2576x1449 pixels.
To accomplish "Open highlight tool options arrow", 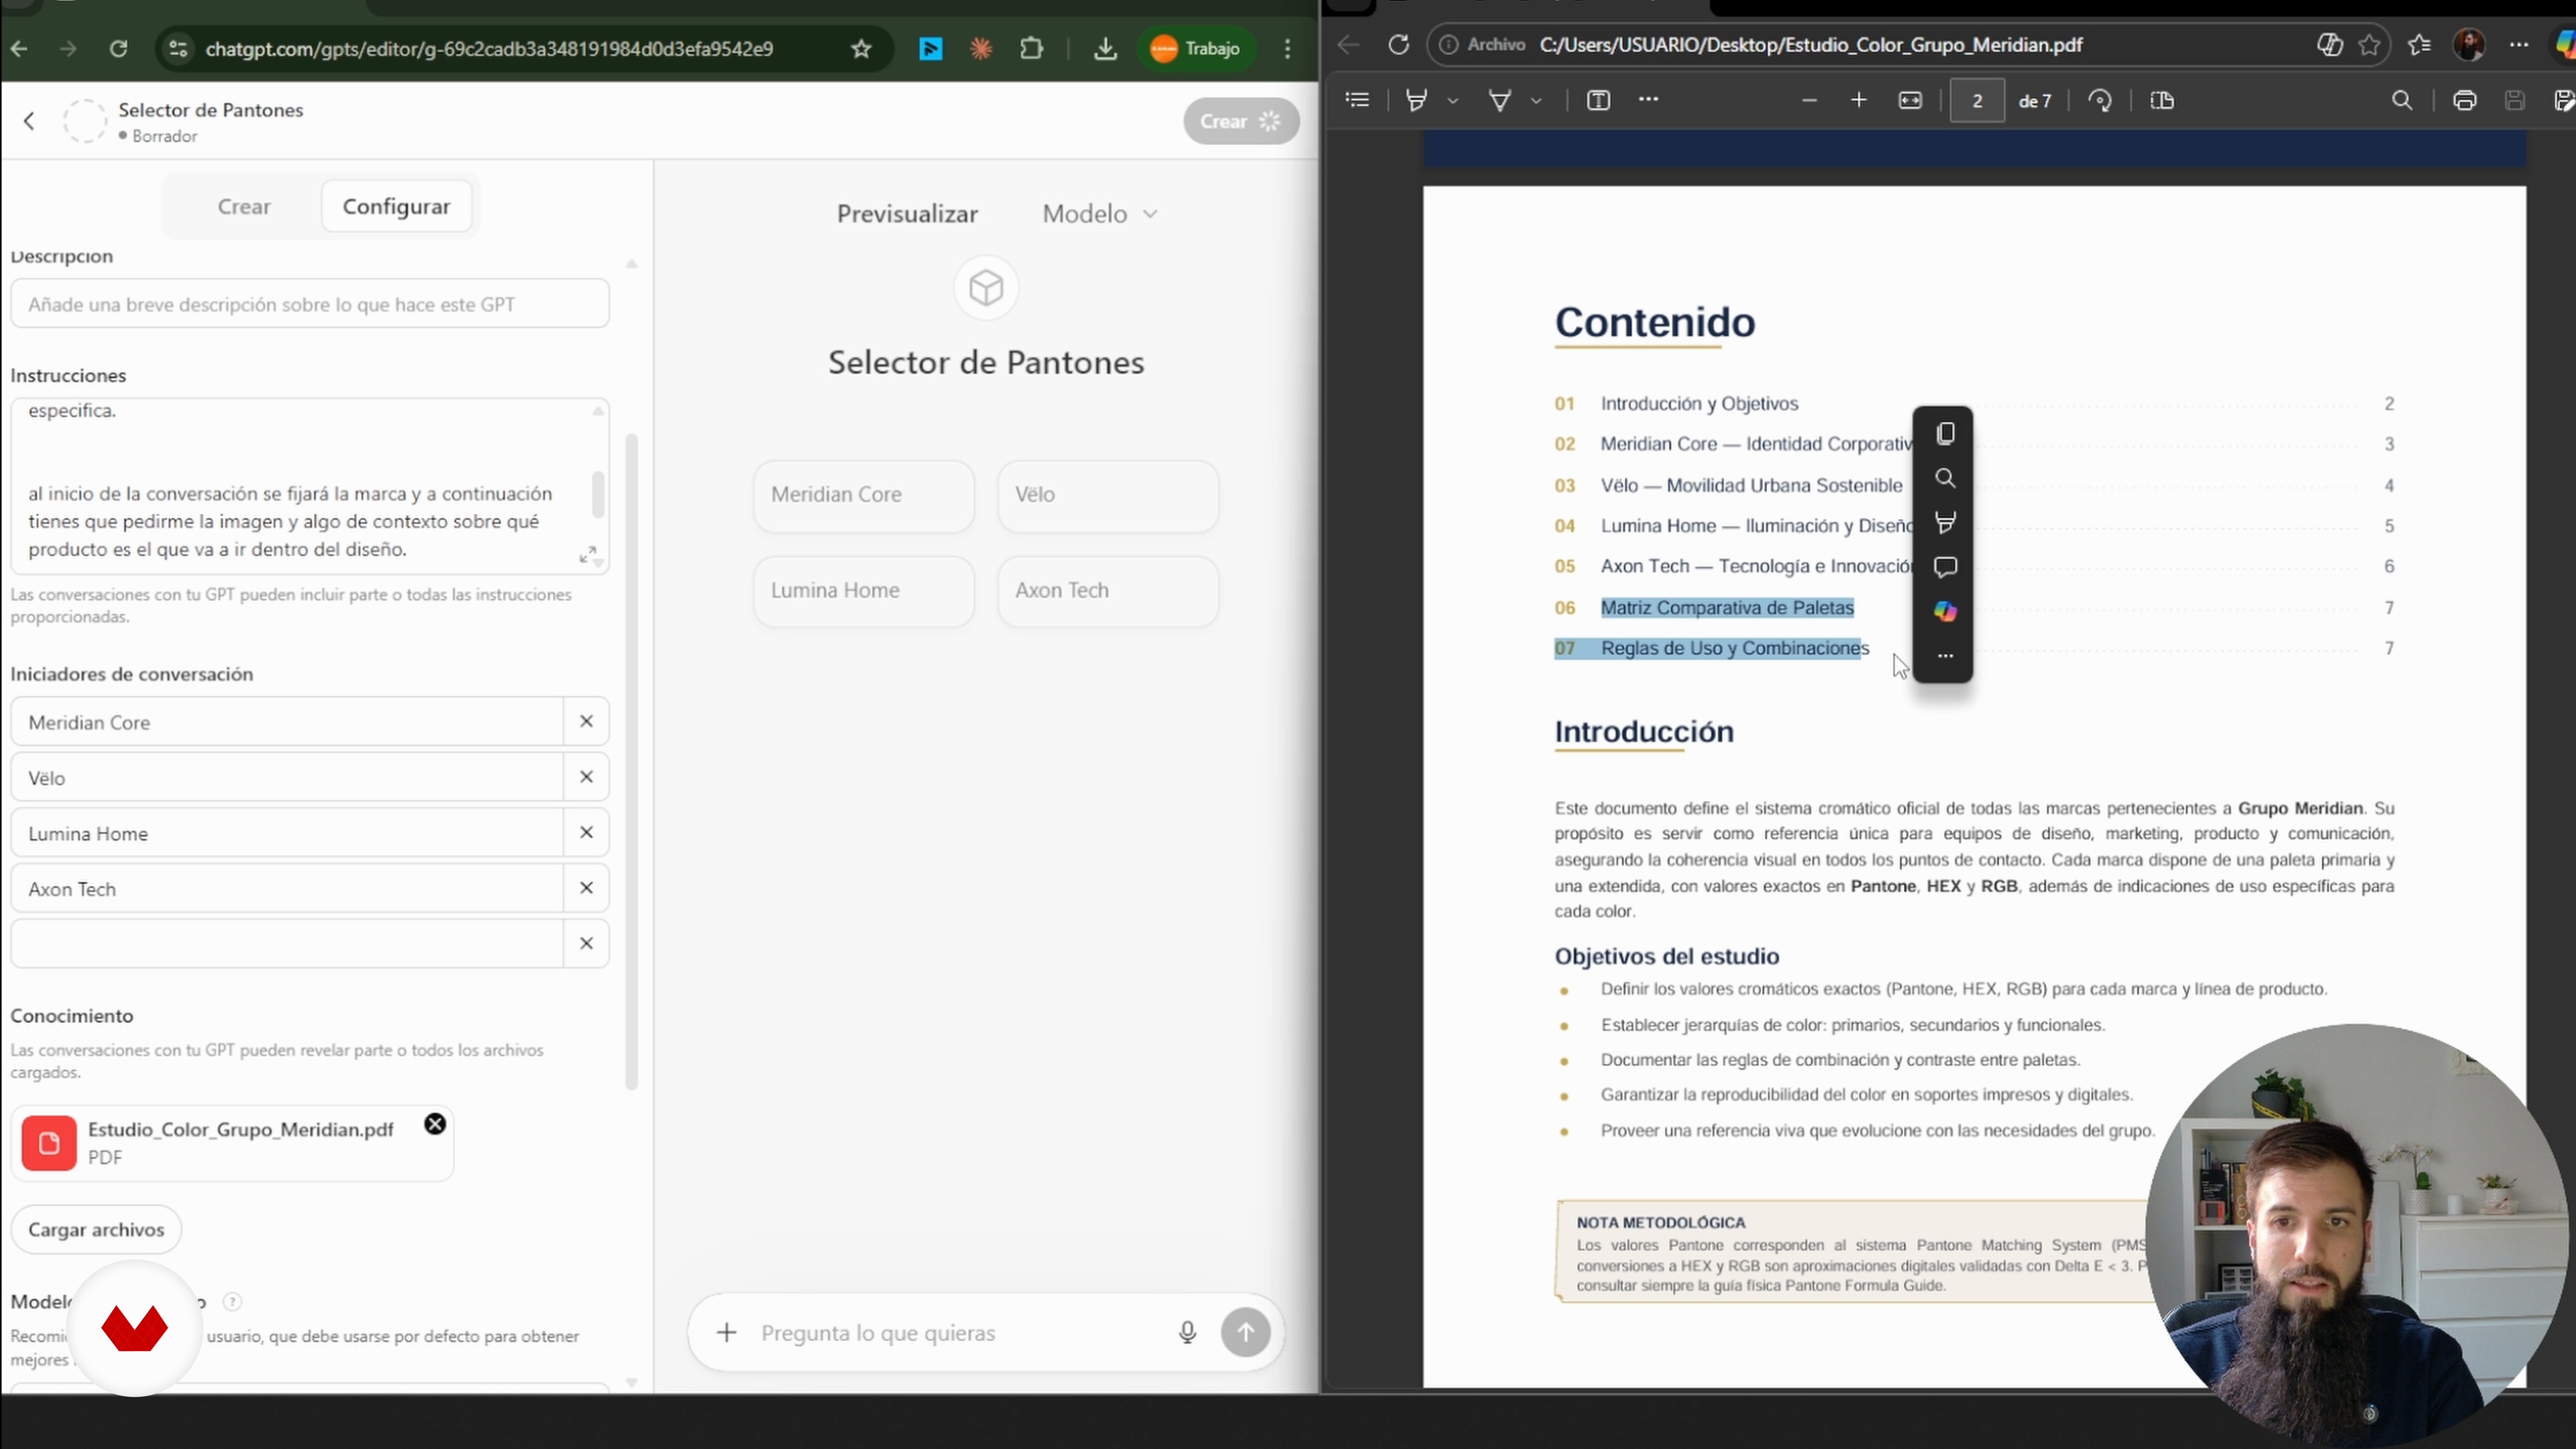I will coord(1453,100).
